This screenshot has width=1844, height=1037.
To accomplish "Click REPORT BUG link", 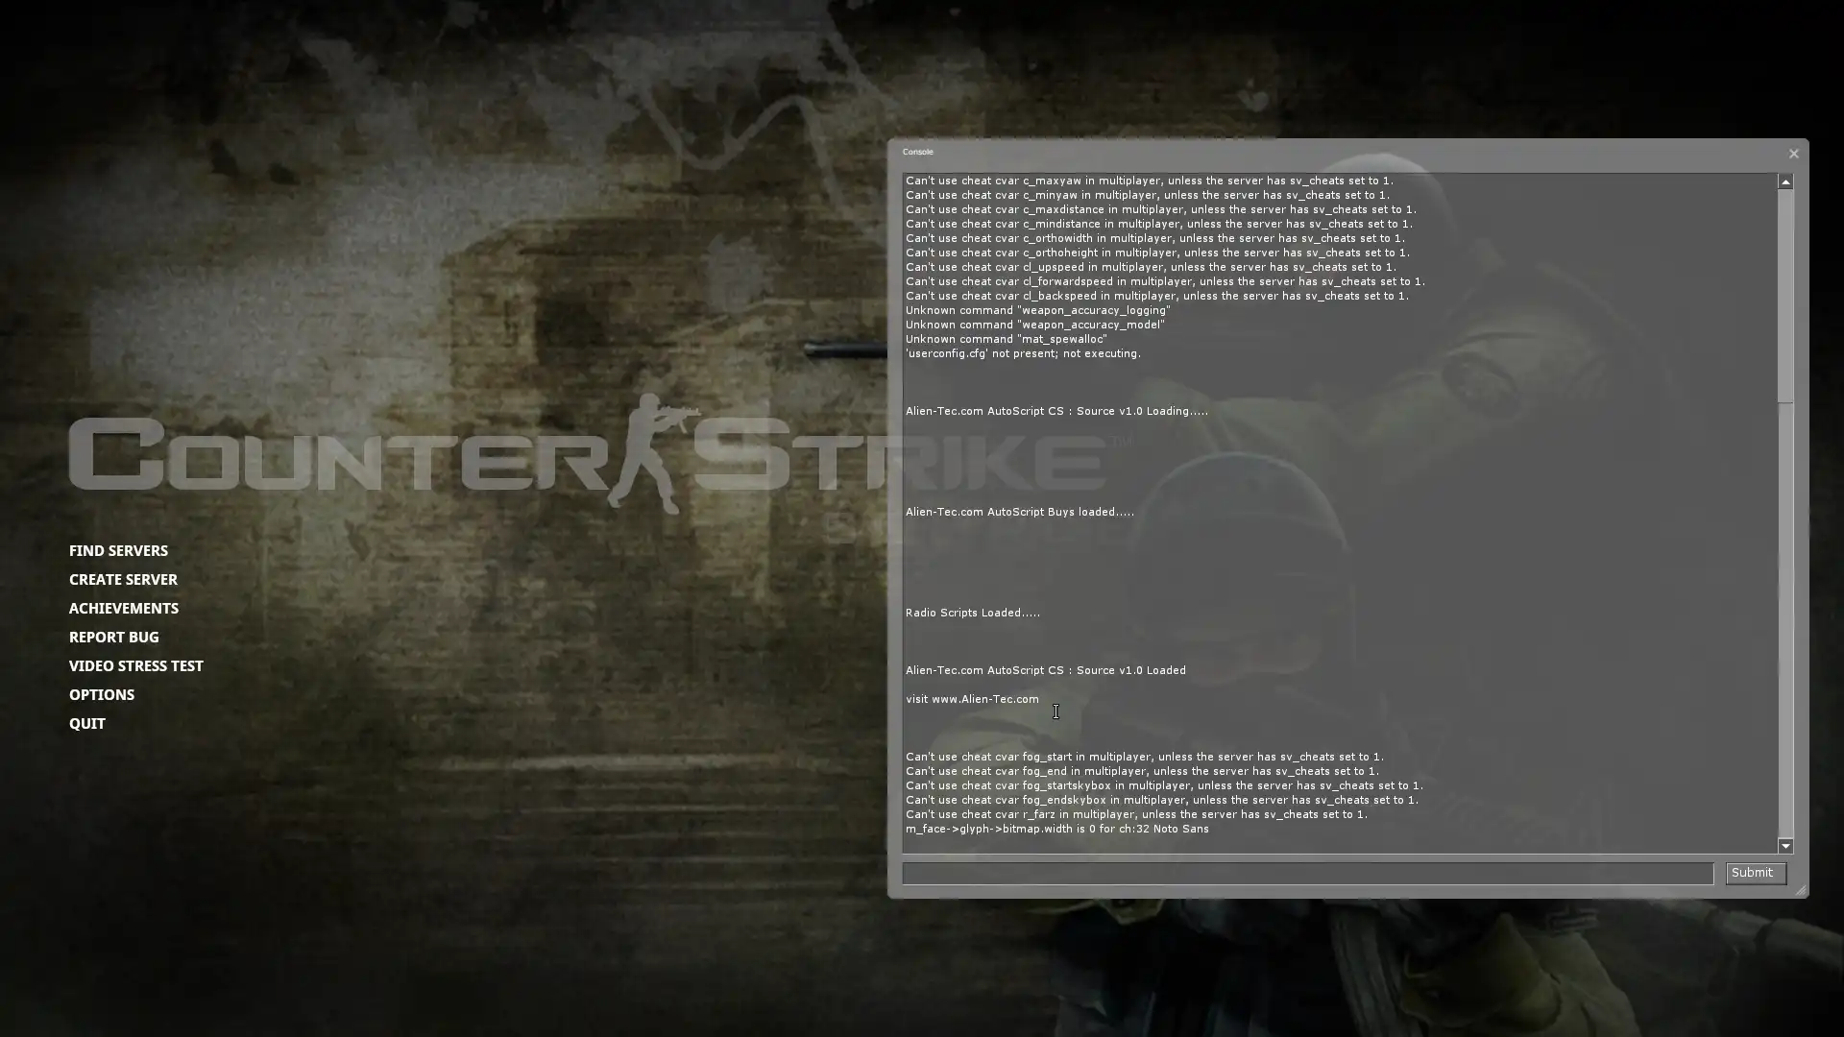I will (114, 637).
